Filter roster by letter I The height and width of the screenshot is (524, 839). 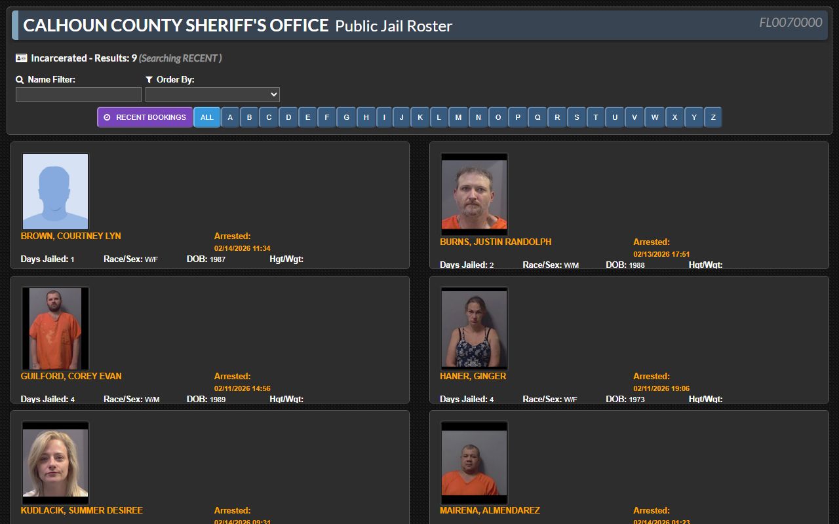384,117
